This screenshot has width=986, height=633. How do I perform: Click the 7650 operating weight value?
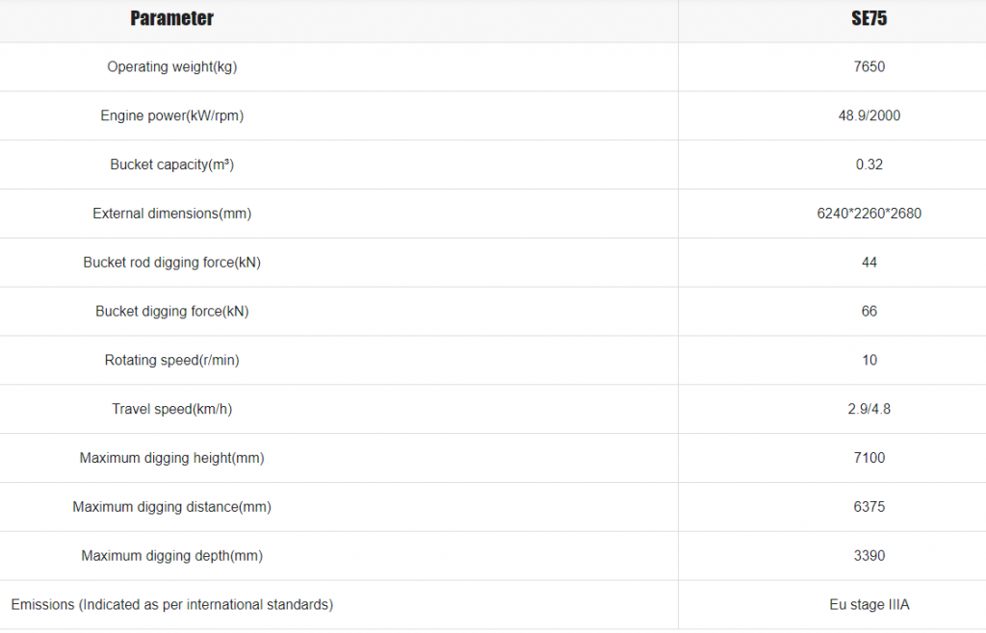pyautogui.click(x=869, y=66)
